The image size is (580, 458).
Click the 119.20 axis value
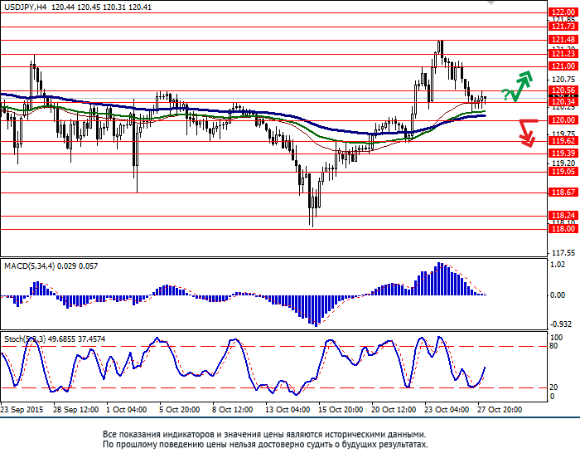(x=563, y=163)
